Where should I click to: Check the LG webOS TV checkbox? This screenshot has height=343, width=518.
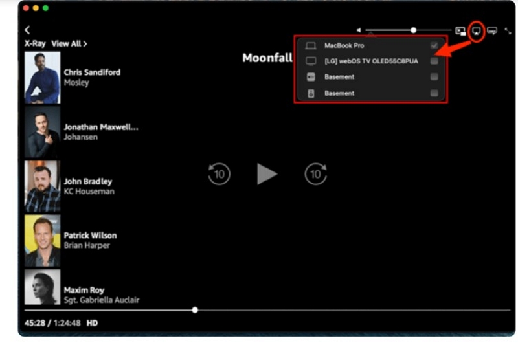pyautogui.click(x=434, y=61)
